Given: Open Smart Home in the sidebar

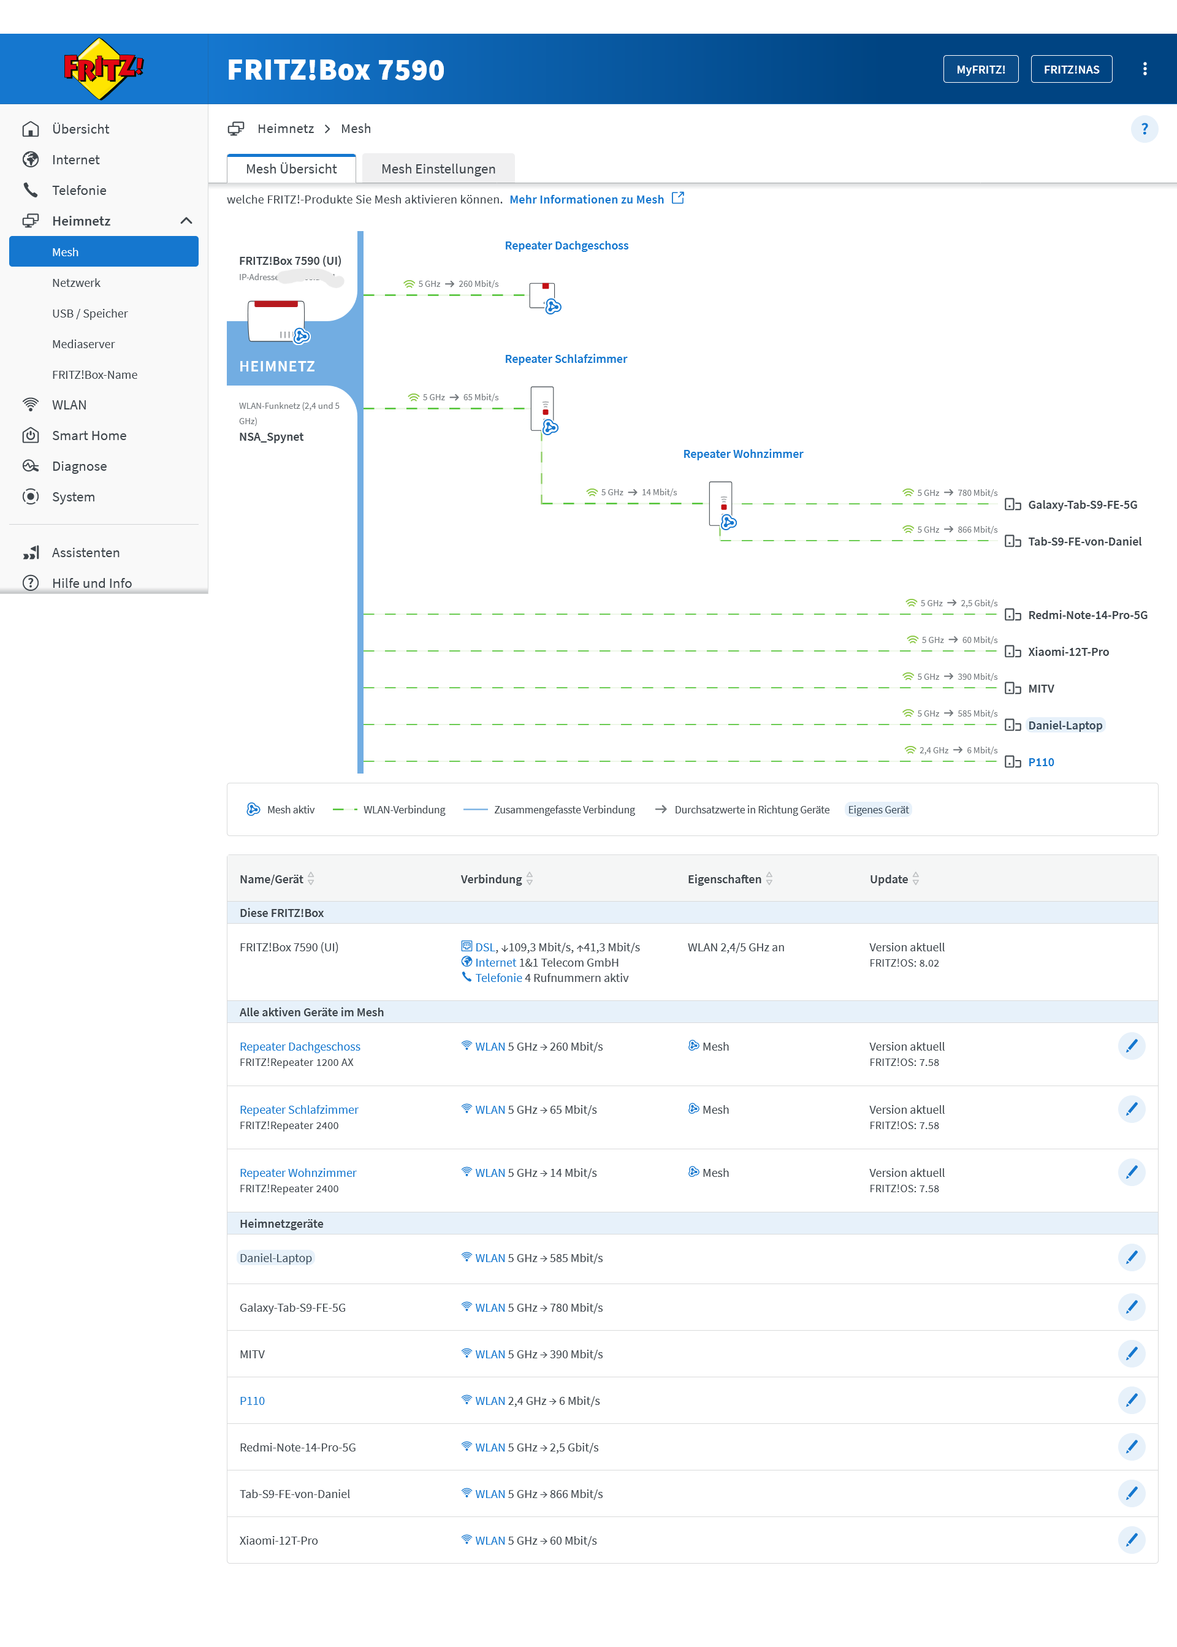Looking at the screenshot, I should click(89, 435).
